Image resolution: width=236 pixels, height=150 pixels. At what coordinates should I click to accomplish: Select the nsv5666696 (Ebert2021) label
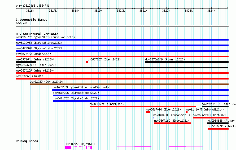(107, 104)
